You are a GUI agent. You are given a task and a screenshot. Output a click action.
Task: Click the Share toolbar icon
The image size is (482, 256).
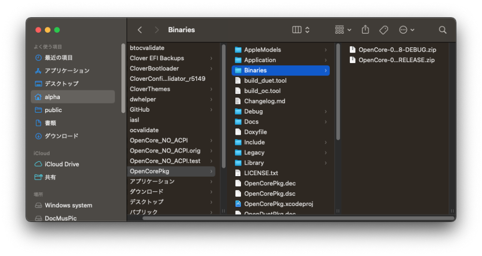(365, 29)
